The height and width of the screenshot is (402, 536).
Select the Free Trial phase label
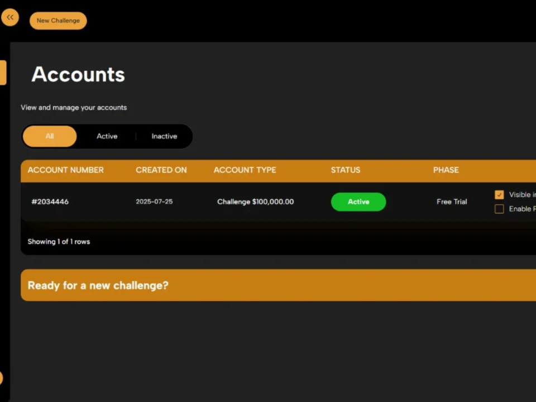(451, 202)
